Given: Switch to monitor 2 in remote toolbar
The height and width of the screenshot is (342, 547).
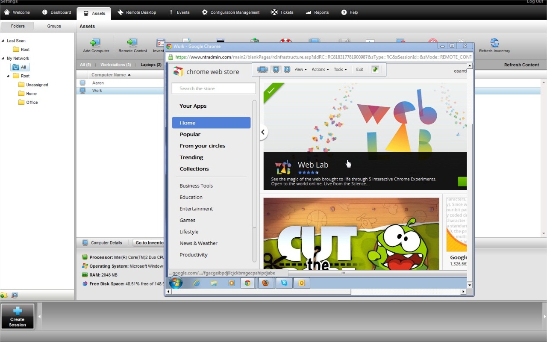Looking at the screenshot, I should [287, 69].
